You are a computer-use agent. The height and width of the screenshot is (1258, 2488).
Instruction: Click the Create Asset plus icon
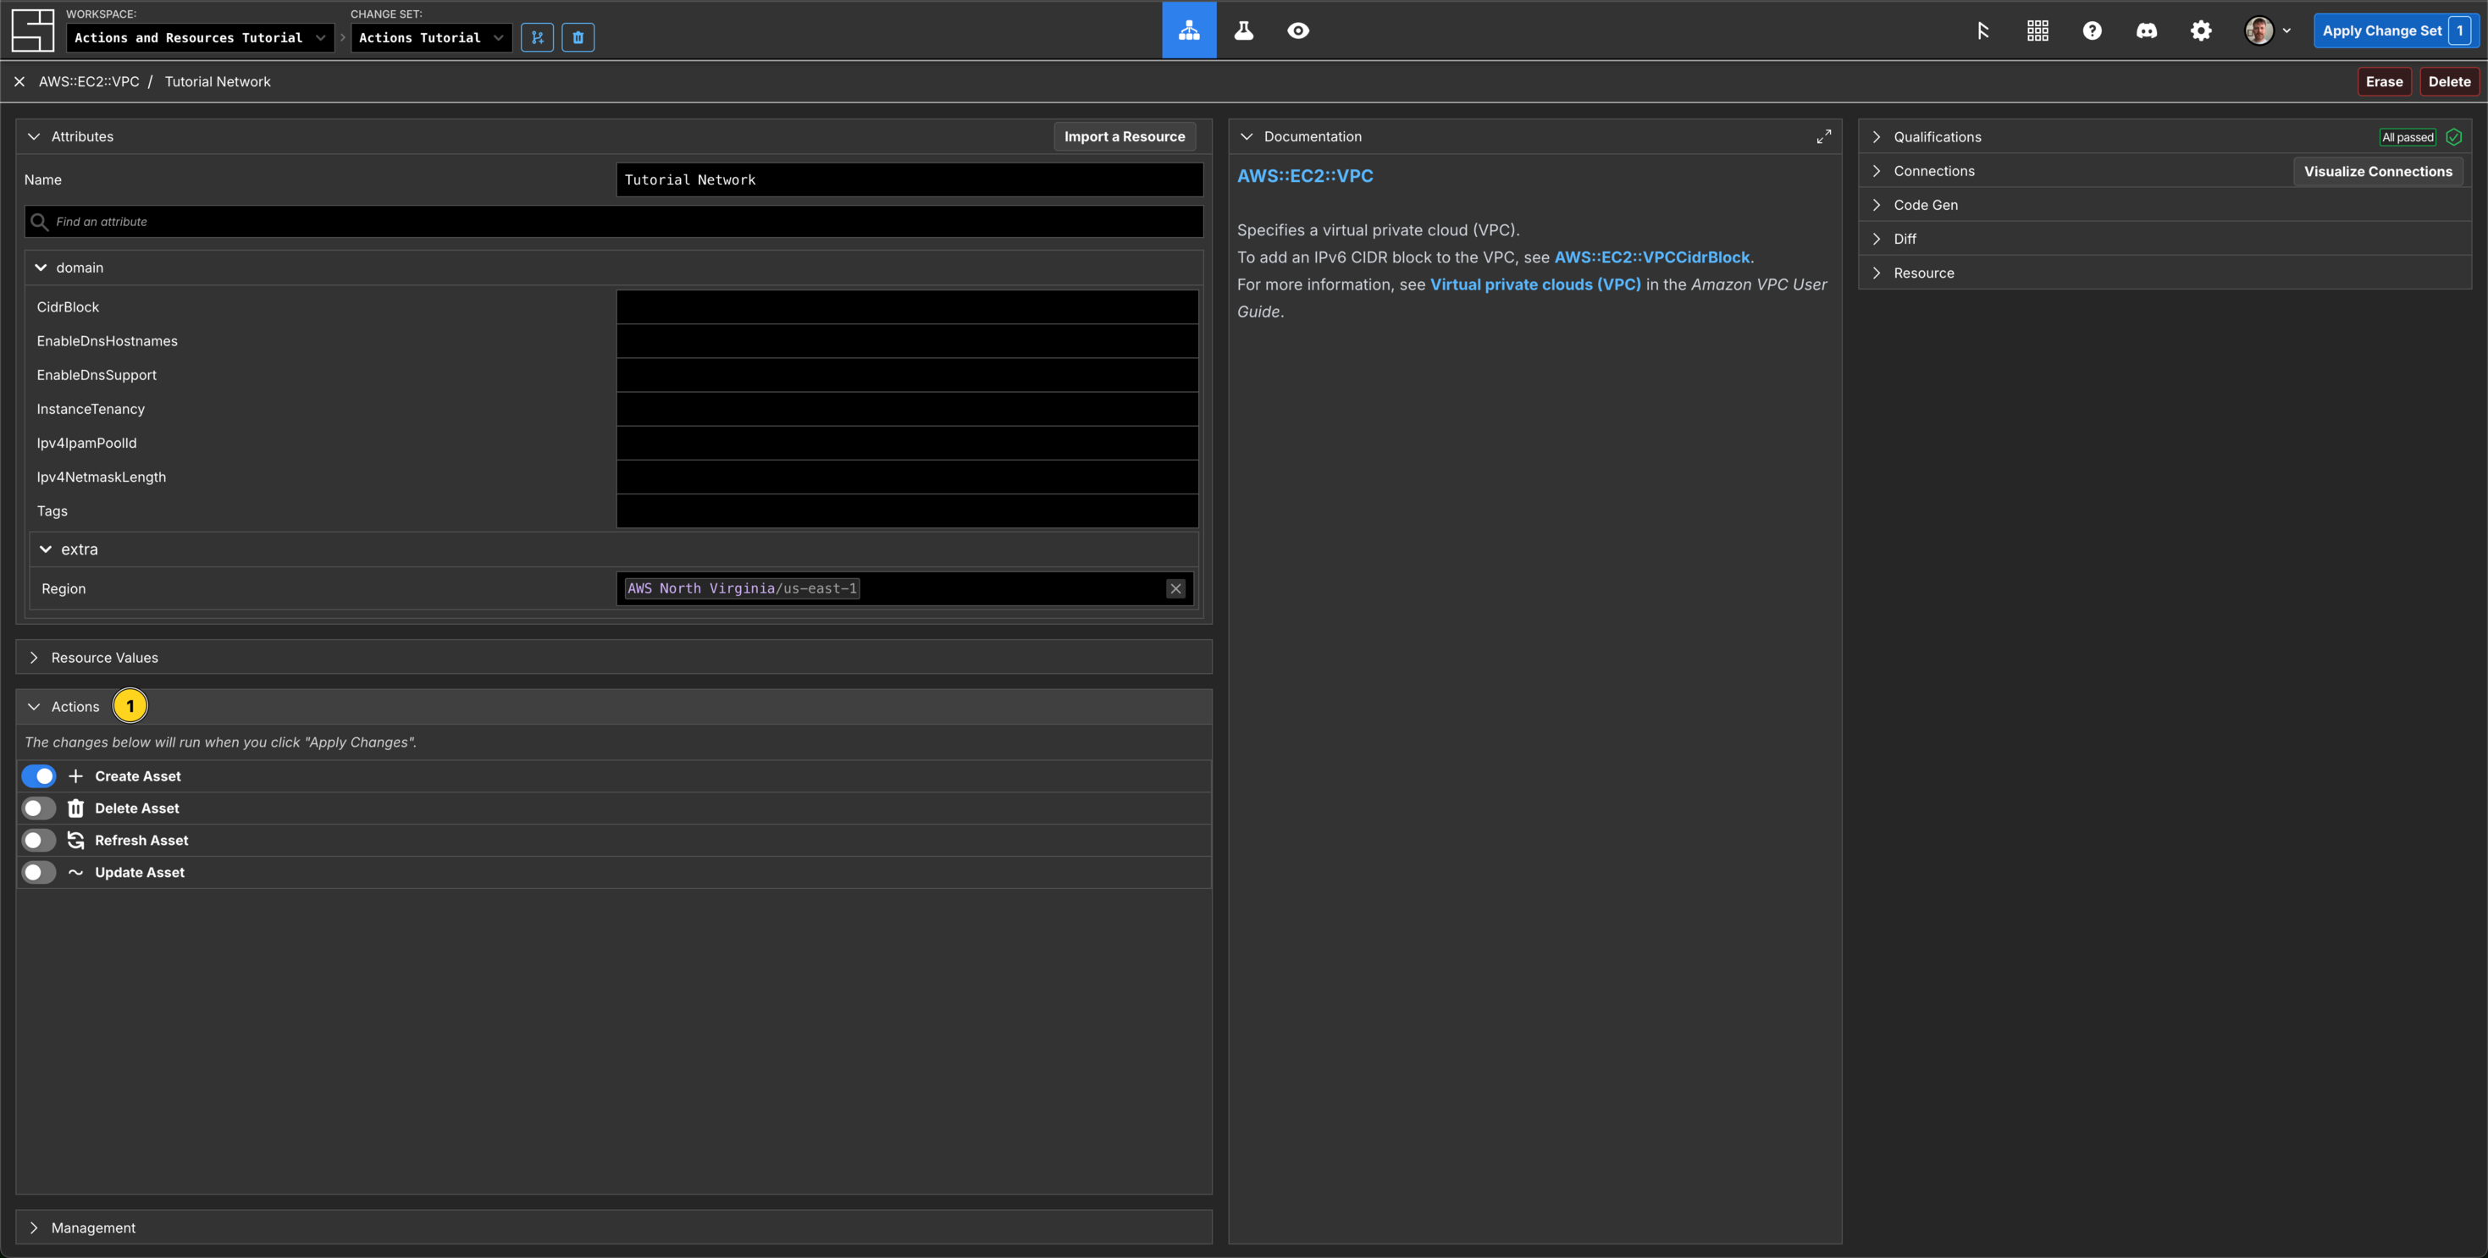pos(75,776)
